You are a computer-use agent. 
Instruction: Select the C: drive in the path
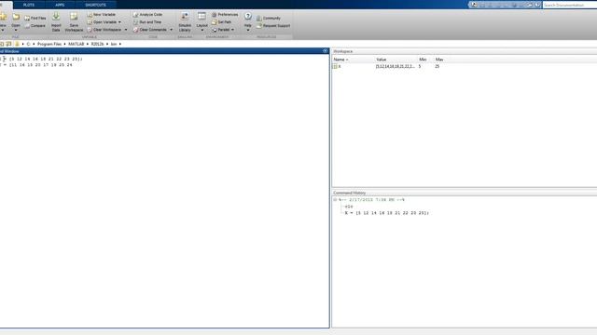(28, 44)
